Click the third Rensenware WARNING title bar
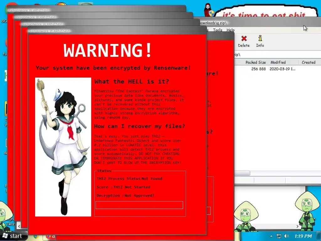Screen dimensions: 321x241 coord(110,23)
